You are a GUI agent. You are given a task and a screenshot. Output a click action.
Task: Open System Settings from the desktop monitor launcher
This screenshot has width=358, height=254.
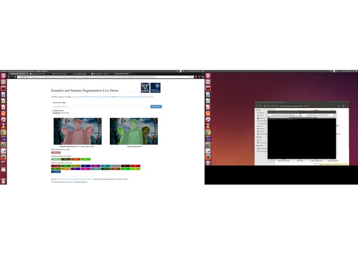tap(208, 120)
